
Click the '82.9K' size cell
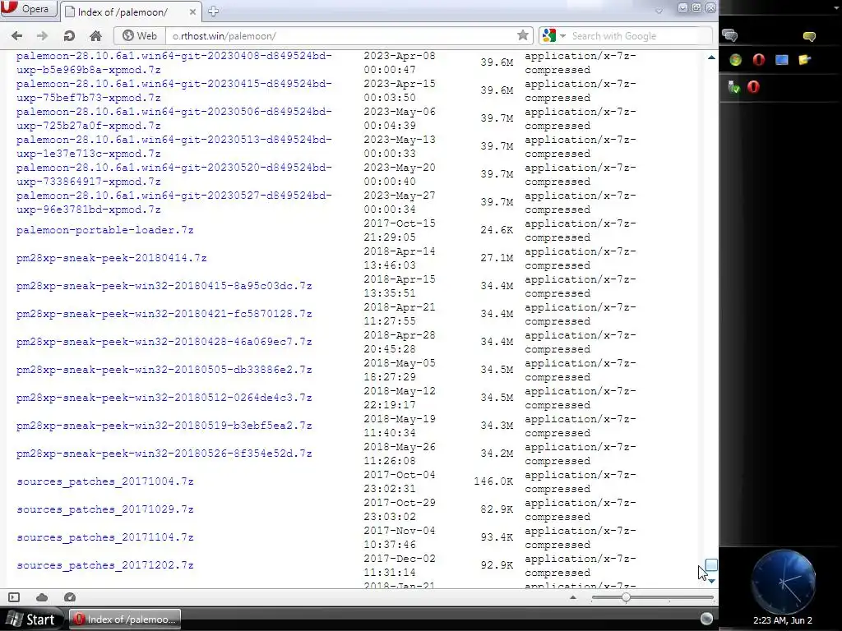(x=497, y=509)
